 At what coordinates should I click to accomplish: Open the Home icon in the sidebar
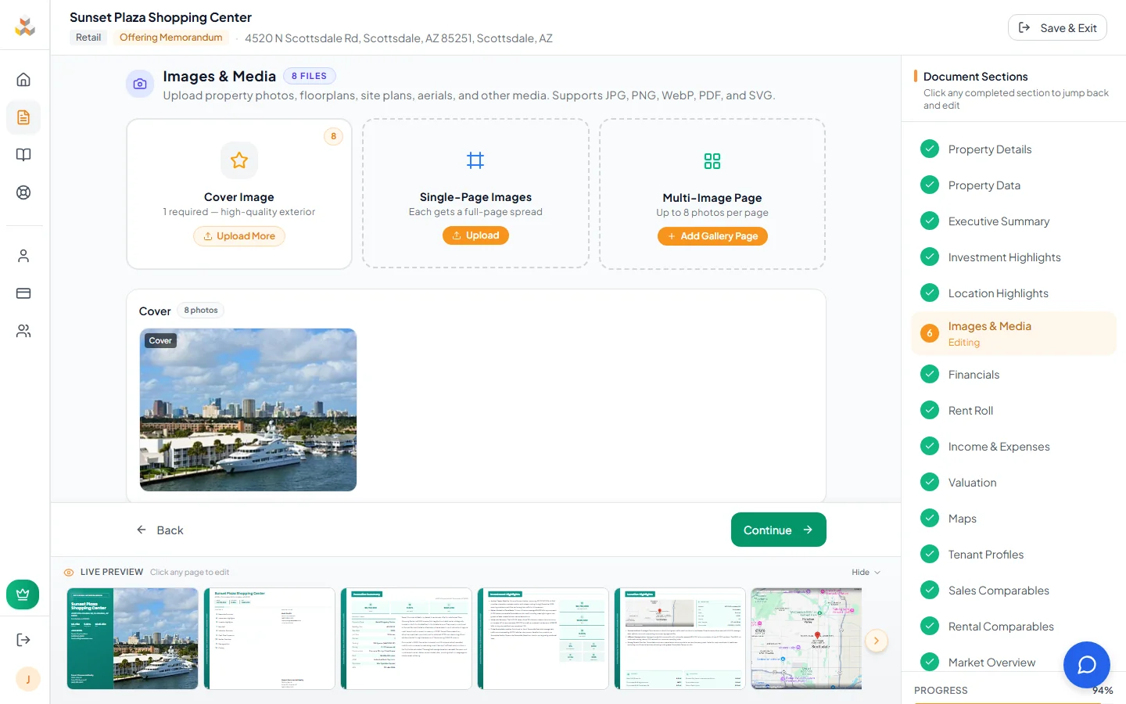coord(24,79)
